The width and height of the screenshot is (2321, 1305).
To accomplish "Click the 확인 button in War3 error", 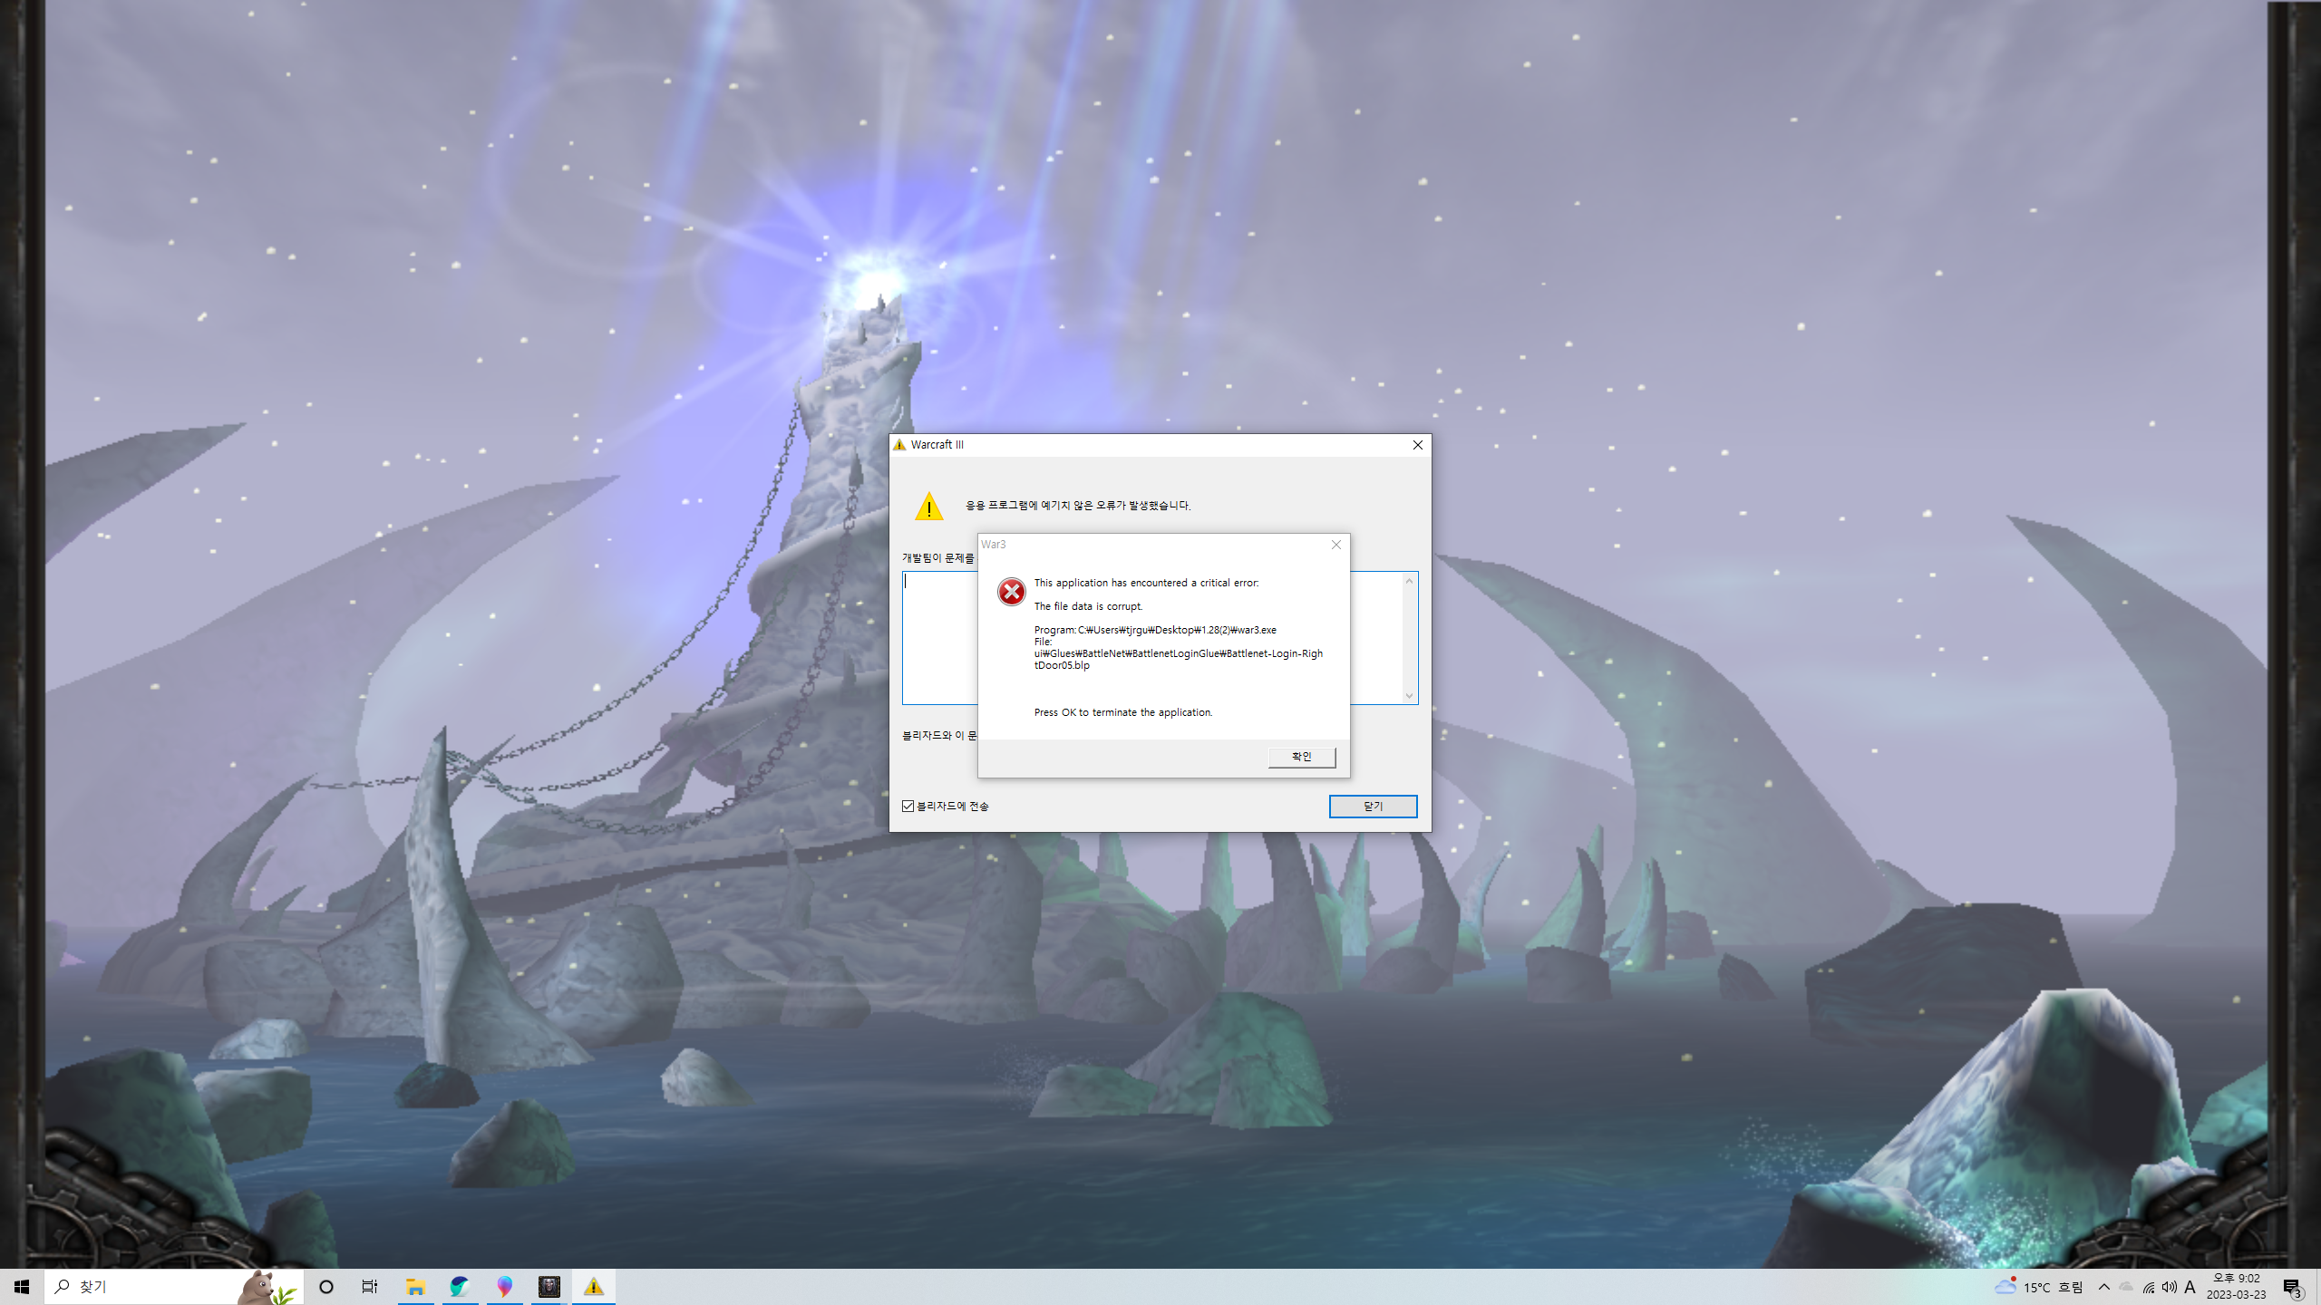I will point(1301,757).
